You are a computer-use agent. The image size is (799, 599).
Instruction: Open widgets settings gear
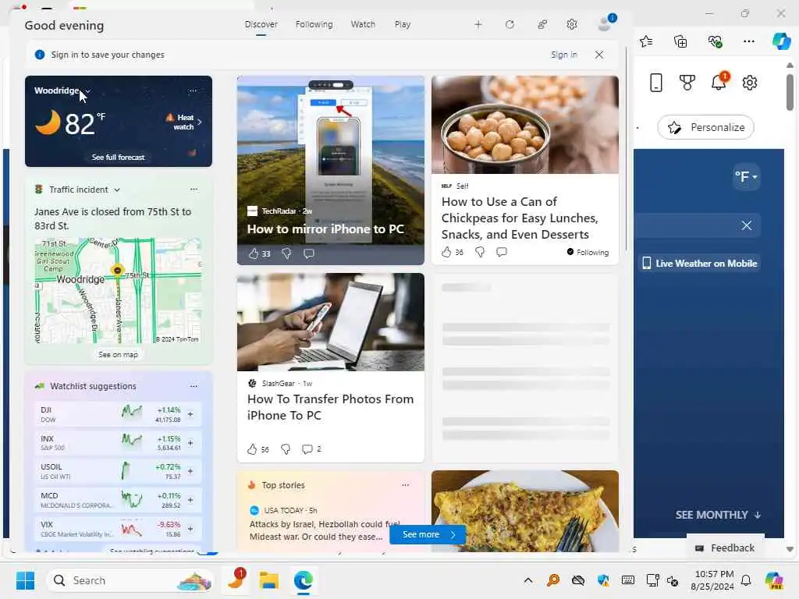(572, 24)
